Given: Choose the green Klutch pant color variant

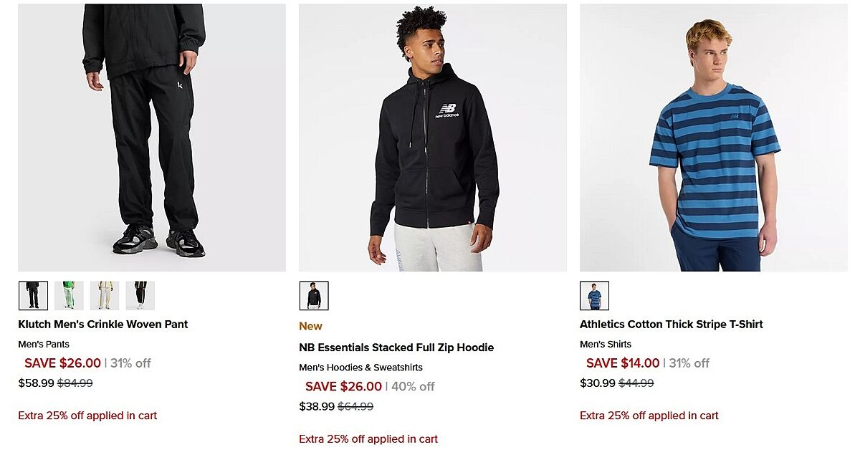Looking at the screenshot, I should tap(69, 295).
